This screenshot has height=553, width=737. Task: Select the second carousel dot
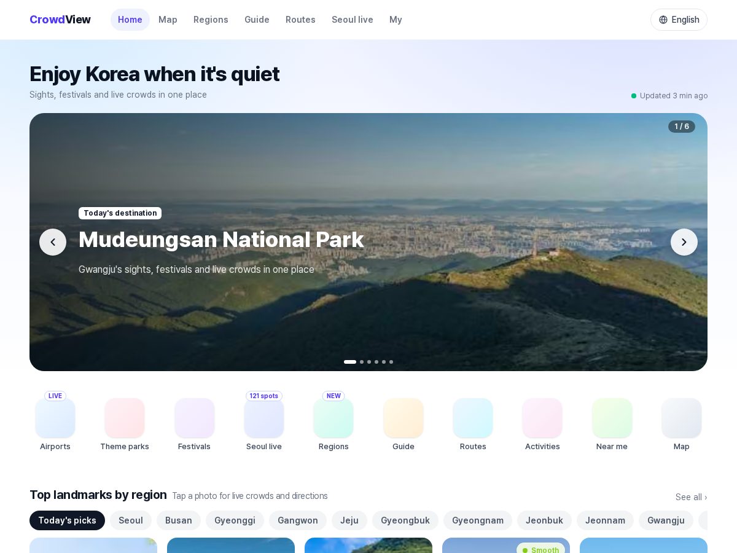[362, 362]
